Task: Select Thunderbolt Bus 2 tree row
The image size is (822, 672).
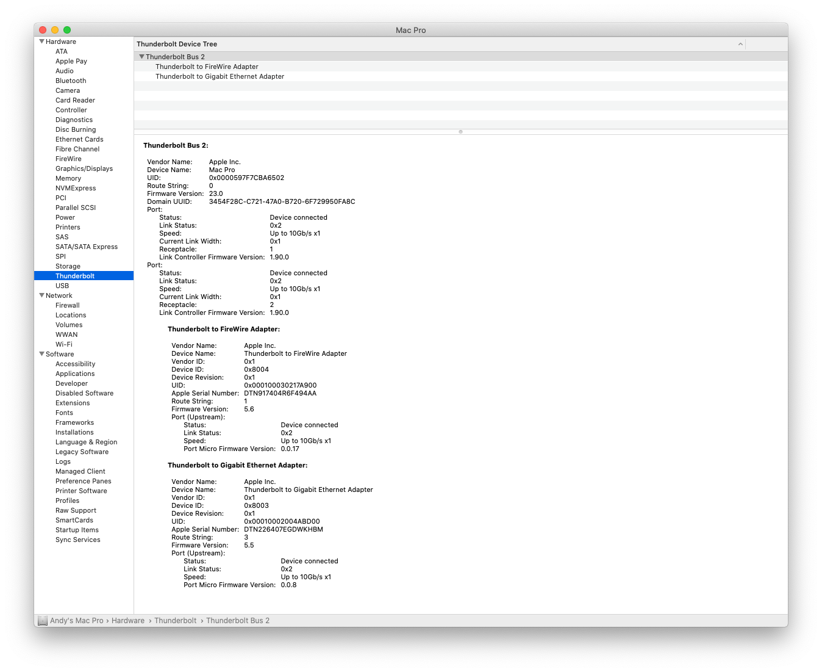Action: tap(461, 57)
